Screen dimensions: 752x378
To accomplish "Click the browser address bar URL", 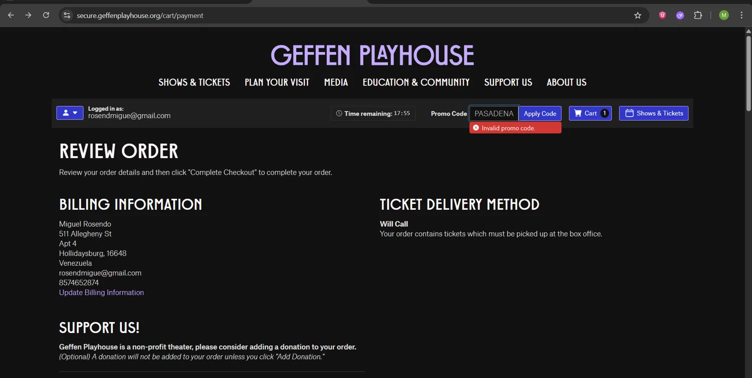I will (140, 16).
